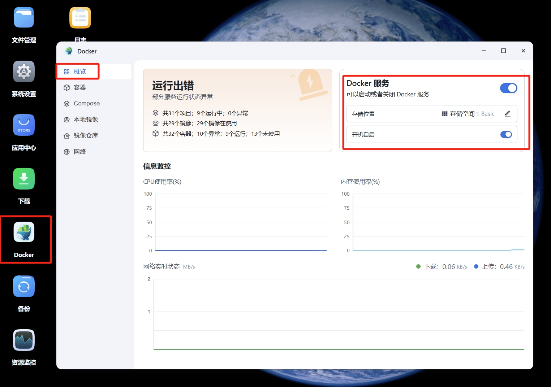The height and width of the screenshot is (387, 551).
Task: Click the 共31个项目 project summary line
Action: pyautogui.click(x=205, y=113)
